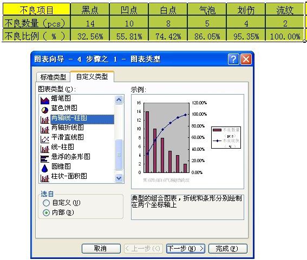Switch to 标准类型 tab
Viewport: 307px width, 260px height.
53,77
